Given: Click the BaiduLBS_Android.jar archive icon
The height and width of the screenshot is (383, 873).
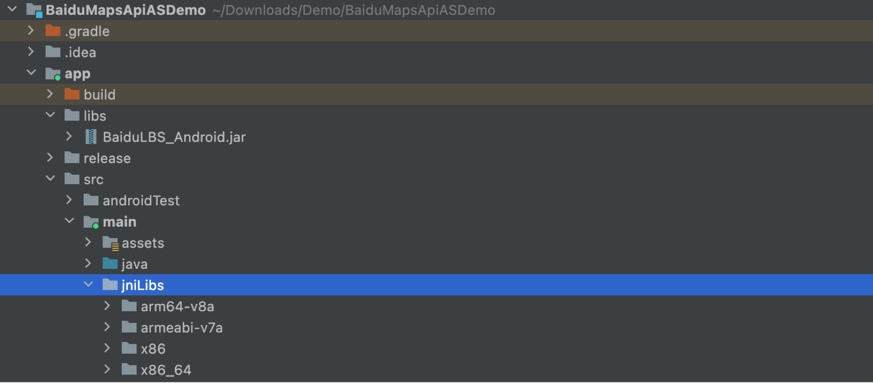Looking at the screenshot, I should click(91, 137).
